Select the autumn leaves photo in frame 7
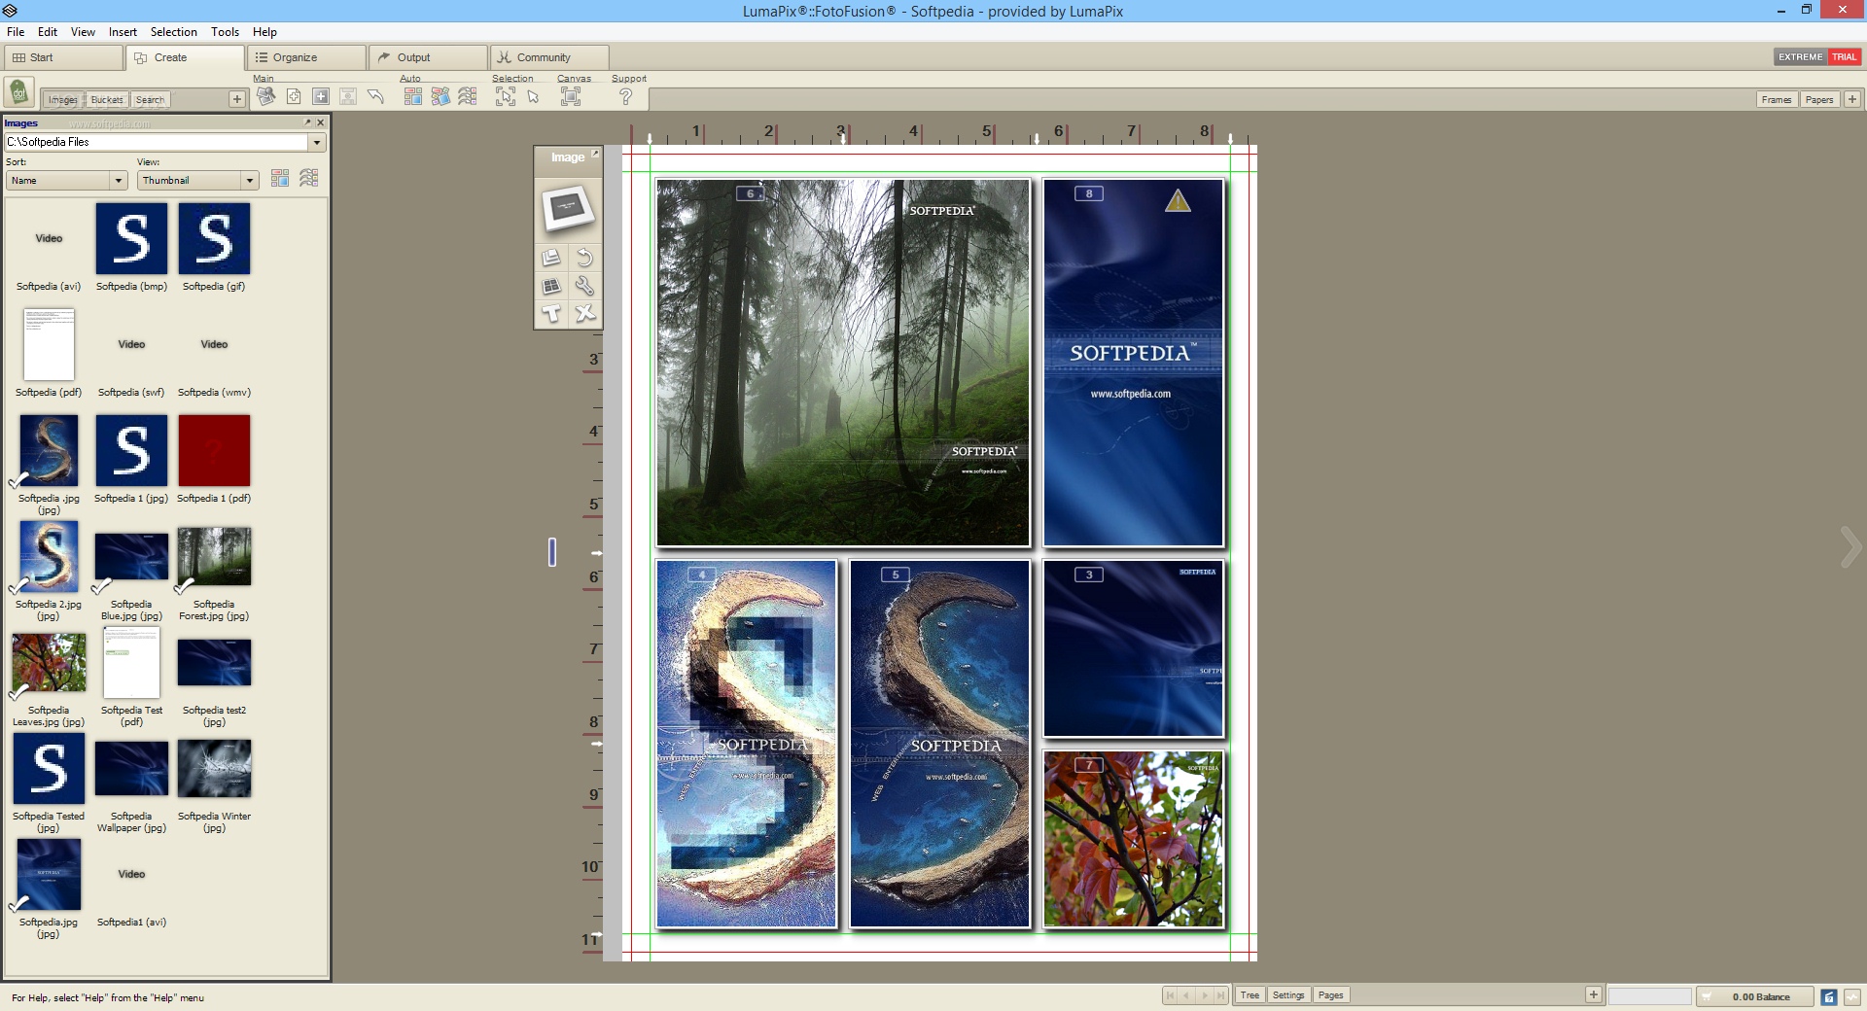Screen dimensions: 1867x1011 (x=1133, y=839)
